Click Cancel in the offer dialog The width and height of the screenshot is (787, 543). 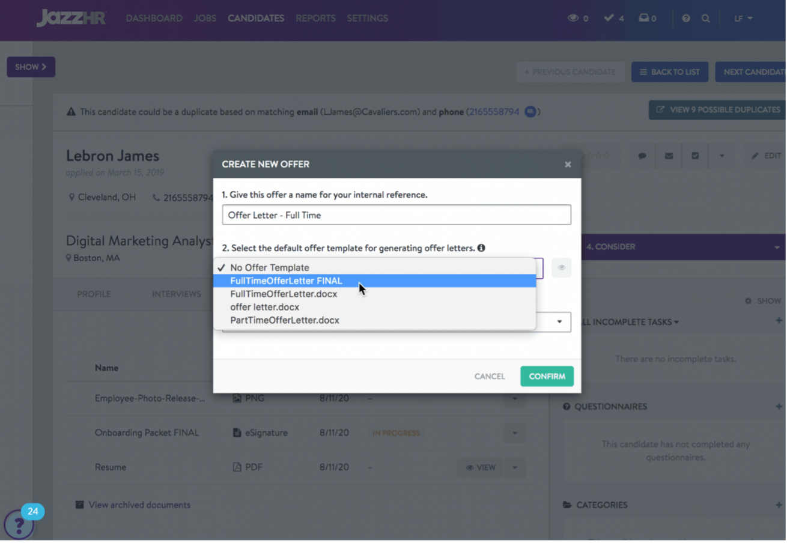click(x=490, y=377)
